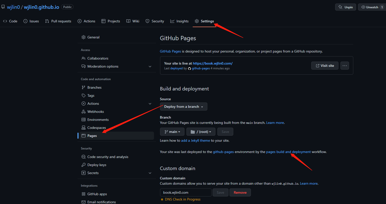
Task: Click the Collaborators people icon
Action: click(x=83, y=58)
